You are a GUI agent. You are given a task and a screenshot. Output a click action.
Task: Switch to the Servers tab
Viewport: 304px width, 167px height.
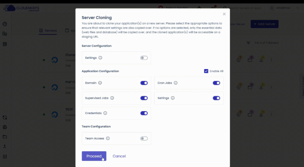point(48,31)
